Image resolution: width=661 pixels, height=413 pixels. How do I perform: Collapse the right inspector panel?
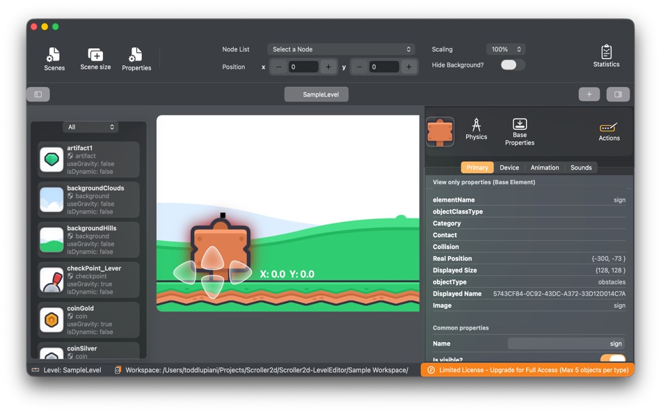618,94
